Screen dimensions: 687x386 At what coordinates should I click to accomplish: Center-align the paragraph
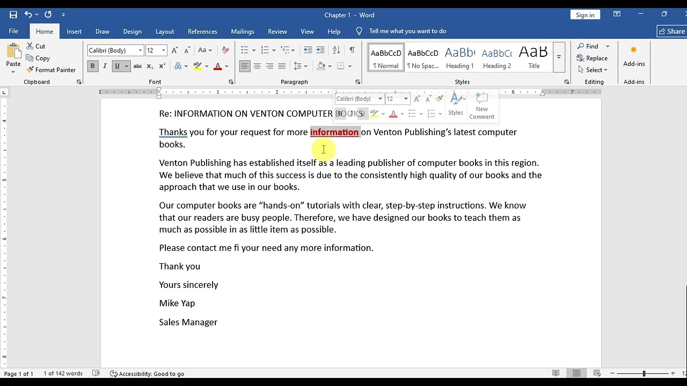[257, 66]
